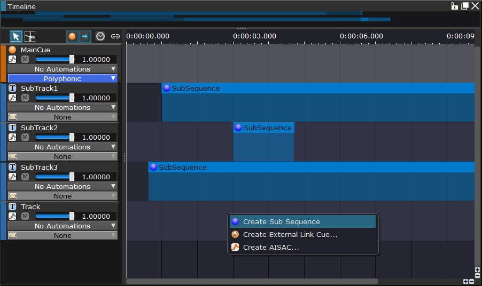The height and width of the screenshot is (286, 482).
Task: Click the vertical zoom-out minus button
Action: 477,276
